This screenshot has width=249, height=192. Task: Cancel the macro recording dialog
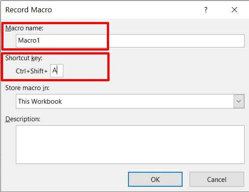(217, 179)
